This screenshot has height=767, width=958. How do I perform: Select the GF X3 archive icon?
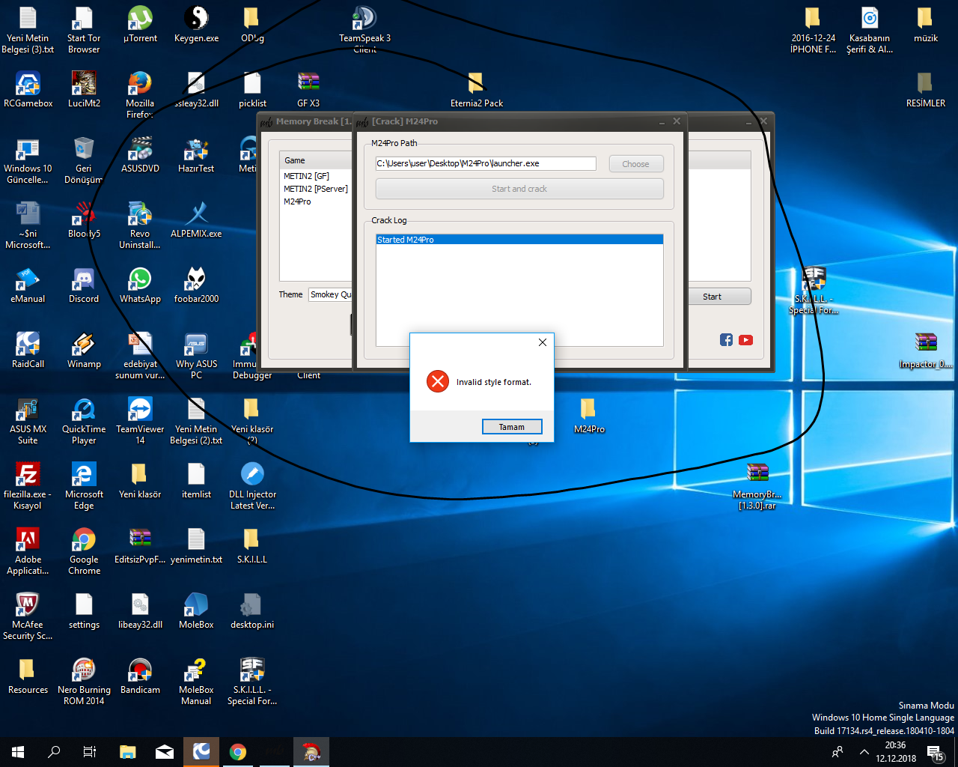click(308, 90)
